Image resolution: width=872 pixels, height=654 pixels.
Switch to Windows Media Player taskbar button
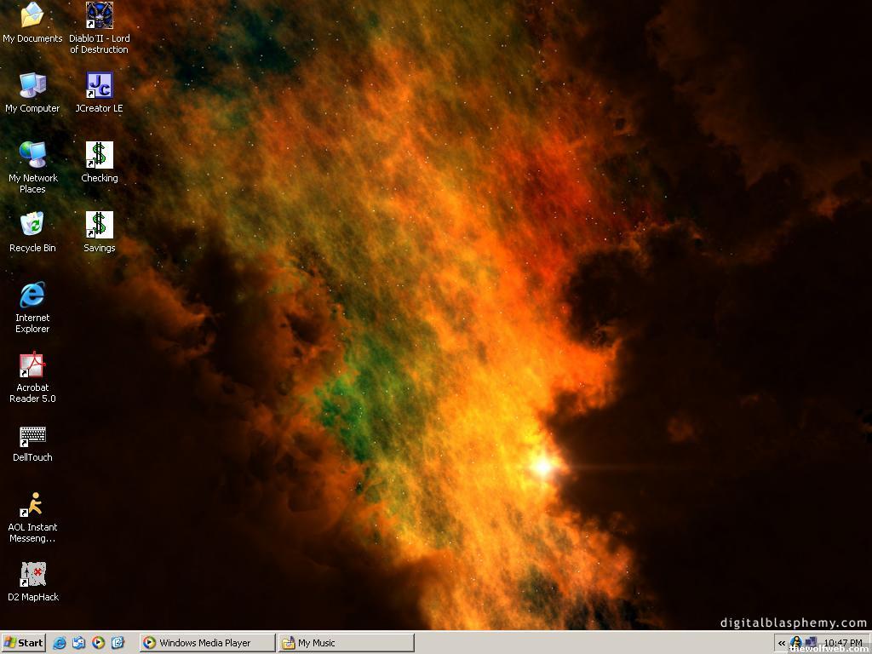207,643
